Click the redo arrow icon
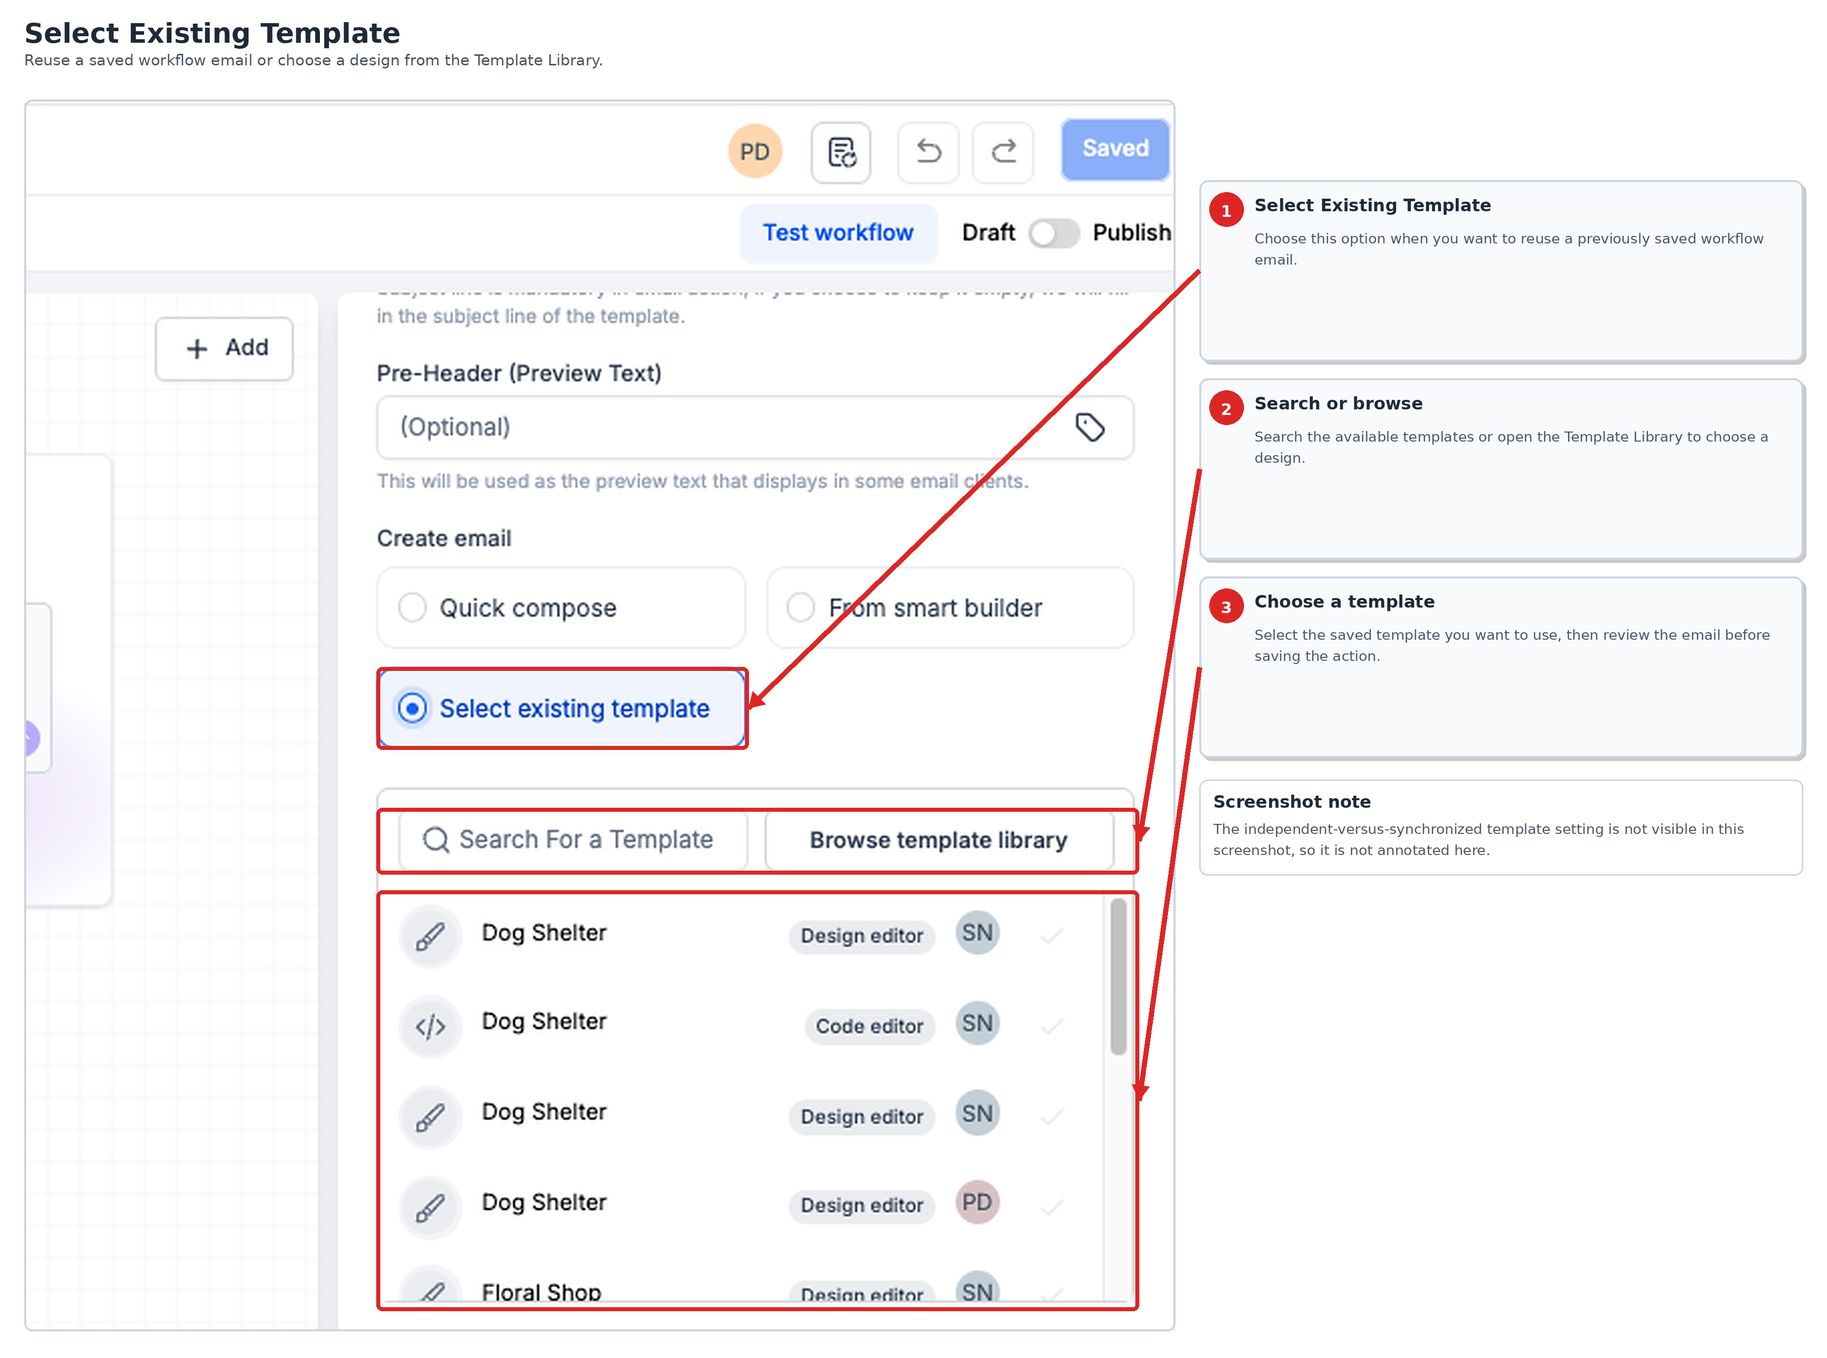Image resolution: width=1827 pixels, height=1358 pixels. point(1003,152)
